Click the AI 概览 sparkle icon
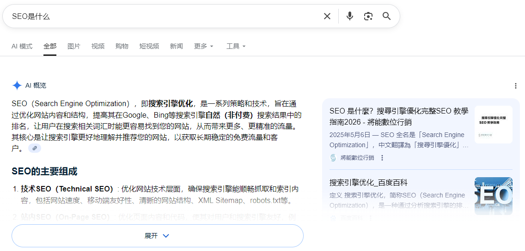 click(17, 85)
